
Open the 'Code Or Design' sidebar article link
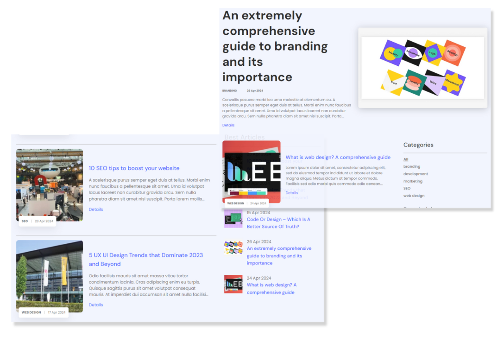tap(278, 223)
